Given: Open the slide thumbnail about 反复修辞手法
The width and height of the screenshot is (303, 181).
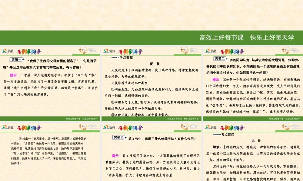Looking at the screenshot, I should tap(151, 84).
